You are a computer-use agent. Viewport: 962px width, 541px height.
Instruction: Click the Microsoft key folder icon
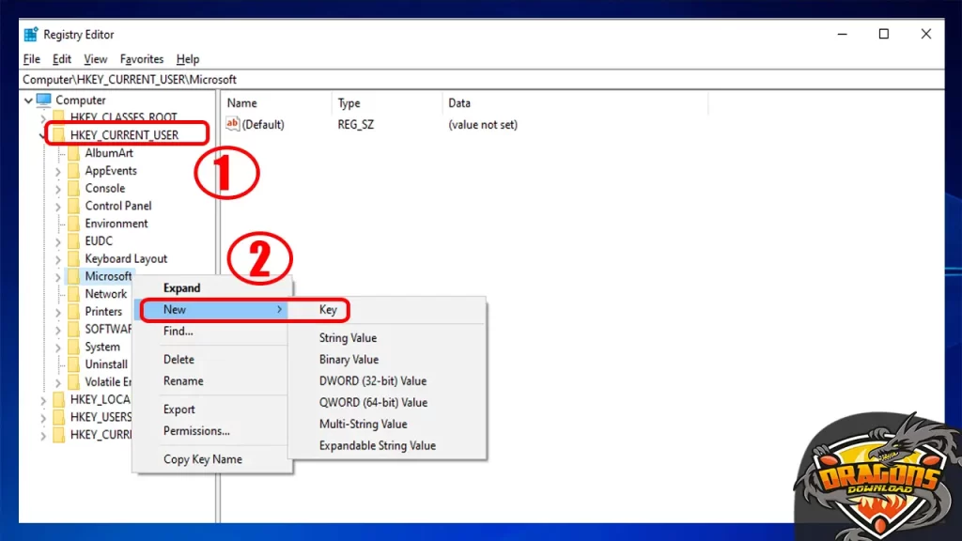[75, 275]
